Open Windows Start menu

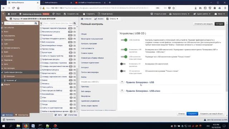4,126
